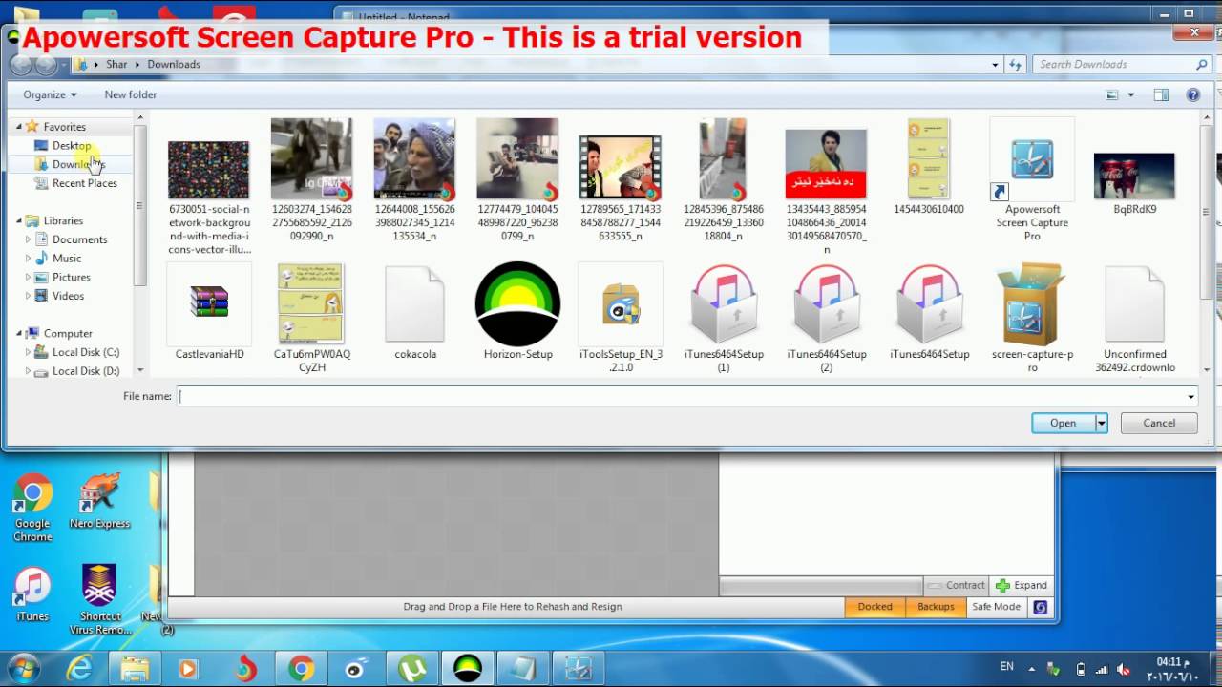This screenshot has width=1222, height=687.
Task: Open the Notepad taskbar button
Action: [522, 668]
